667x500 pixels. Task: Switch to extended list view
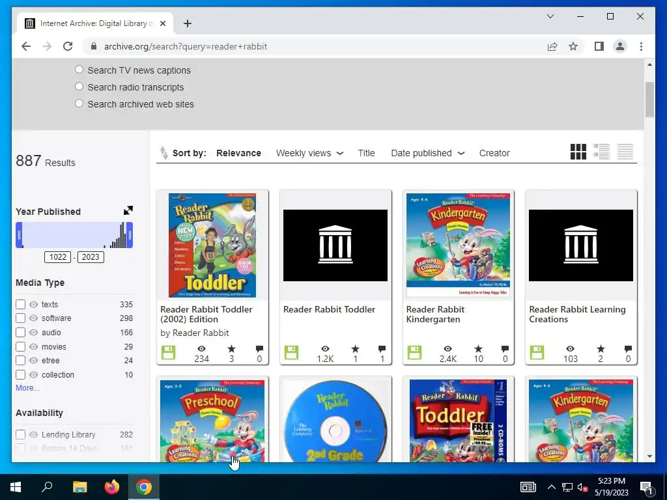tap(601, 152)
